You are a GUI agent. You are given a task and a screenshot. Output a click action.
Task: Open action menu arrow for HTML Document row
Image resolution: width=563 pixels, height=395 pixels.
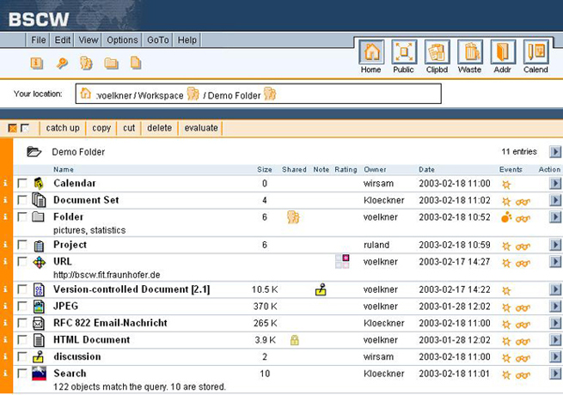coord(555,340)
